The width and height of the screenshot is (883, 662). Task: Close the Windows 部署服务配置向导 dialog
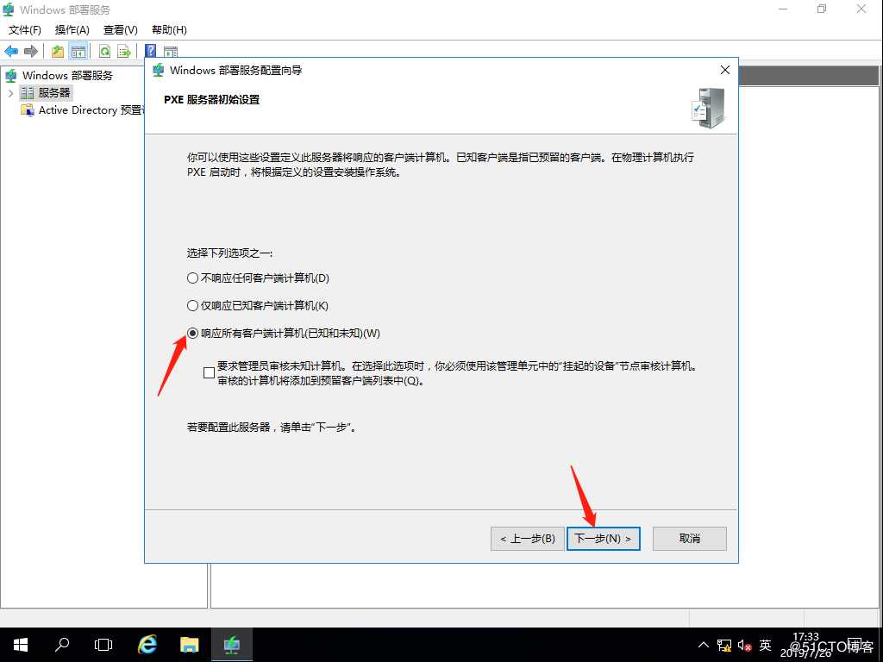click(724, 70)
